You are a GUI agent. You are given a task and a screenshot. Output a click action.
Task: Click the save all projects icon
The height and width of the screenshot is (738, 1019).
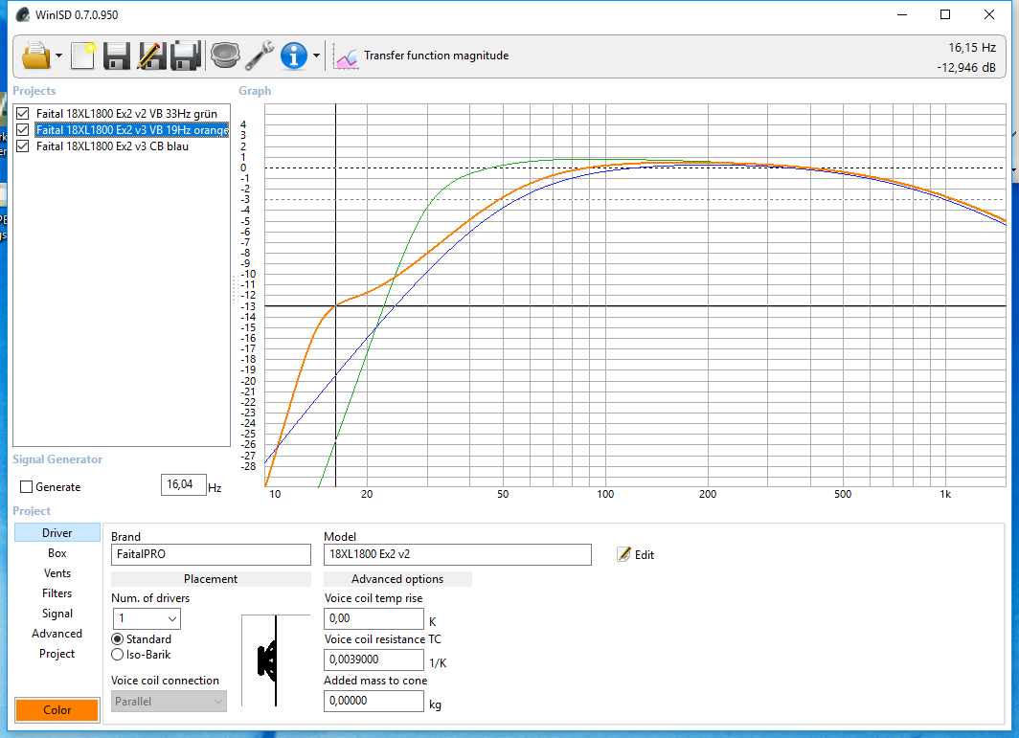185,56
